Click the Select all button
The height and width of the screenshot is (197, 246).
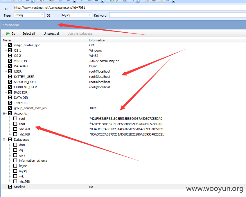click(28, 34)
